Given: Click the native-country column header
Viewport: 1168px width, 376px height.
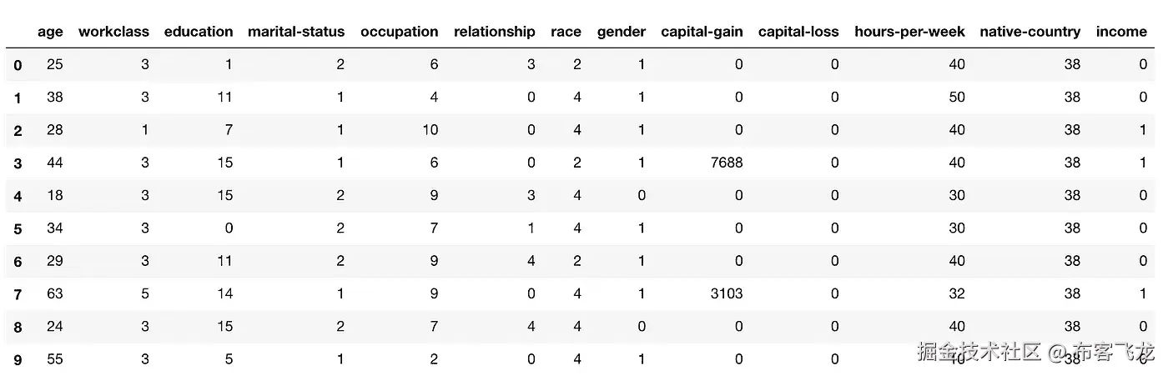Looking at the screenshot, I should pos(1030,32).
